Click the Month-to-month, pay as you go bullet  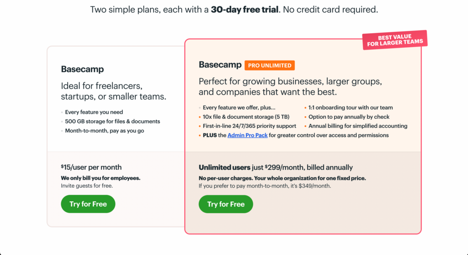pos(105,131)
